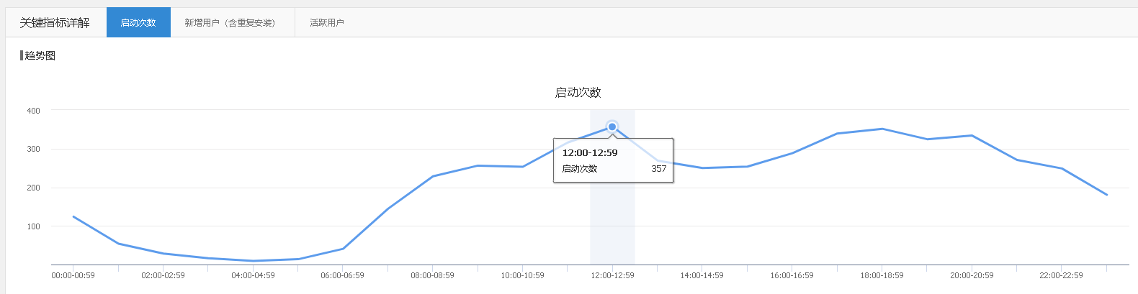Click the 04:00-04:59 axis label
Image resolution: width=1138 pixels, height=294 pixels.
pyautogui.click(x=253, y=275)
